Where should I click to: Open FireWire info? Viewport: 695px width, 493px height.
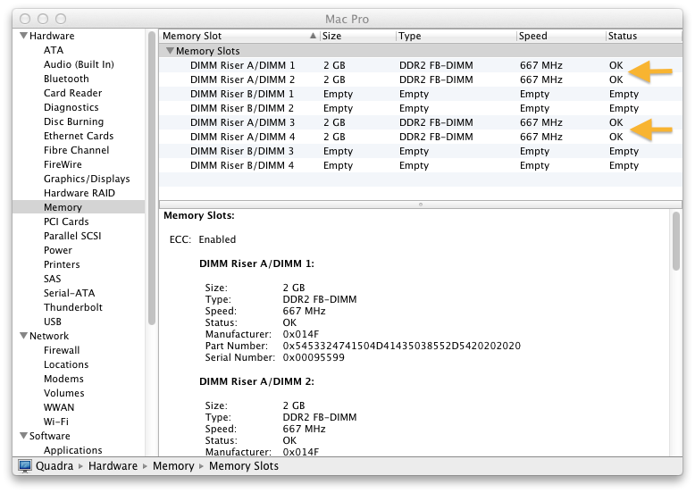pyautogui.click(x=63, y=164)
